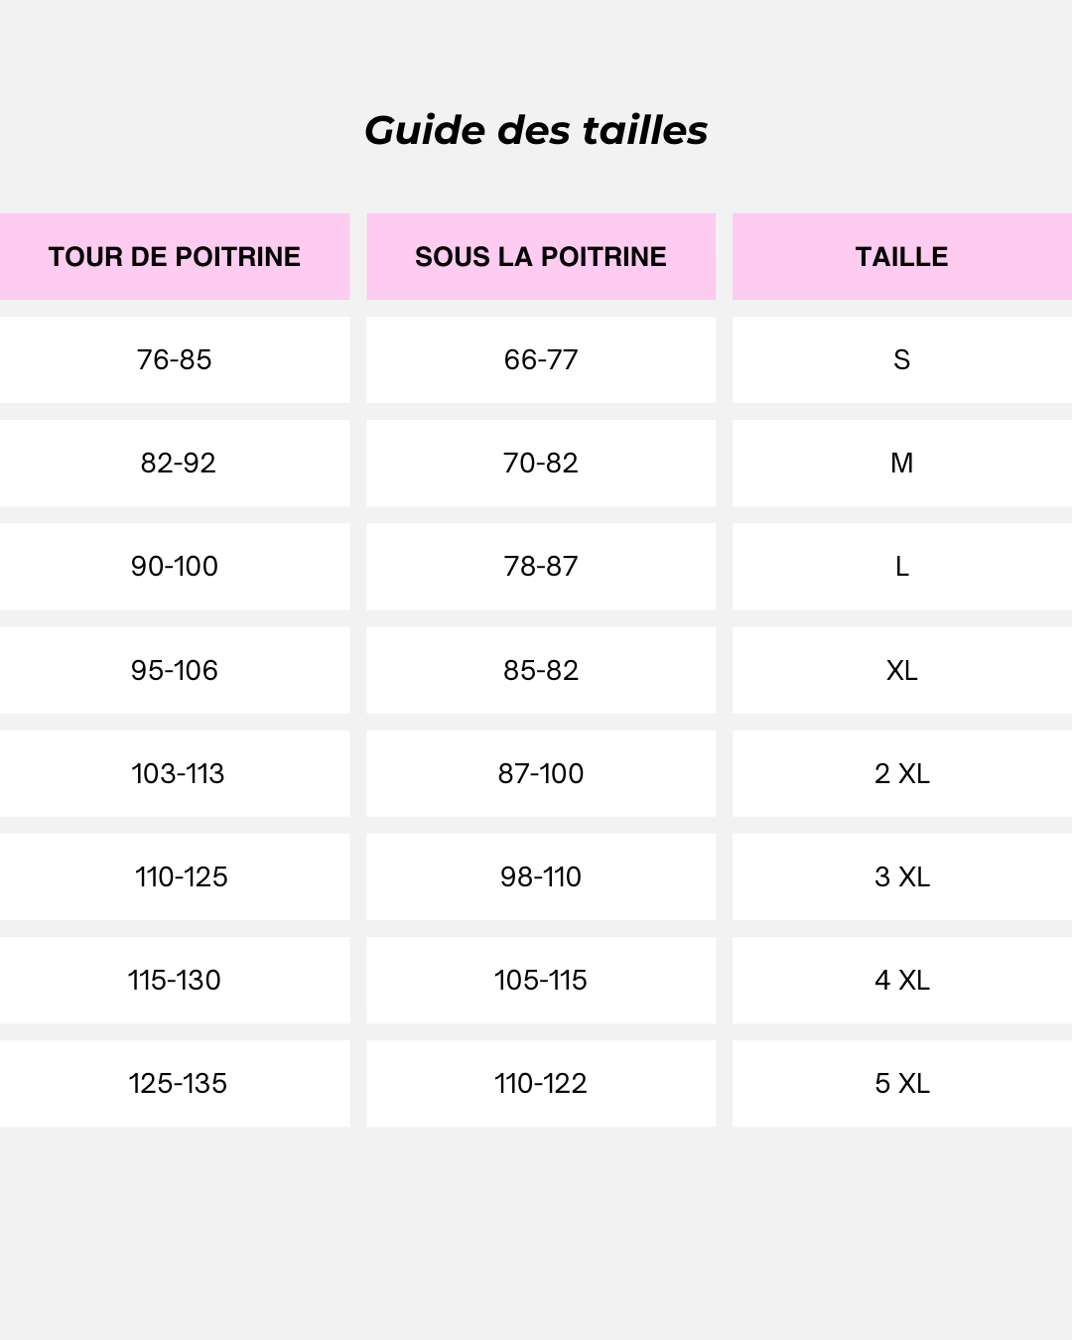Select the 95-106 chest cell
The image size is (1072, 1340).
(x=175, y=670)
